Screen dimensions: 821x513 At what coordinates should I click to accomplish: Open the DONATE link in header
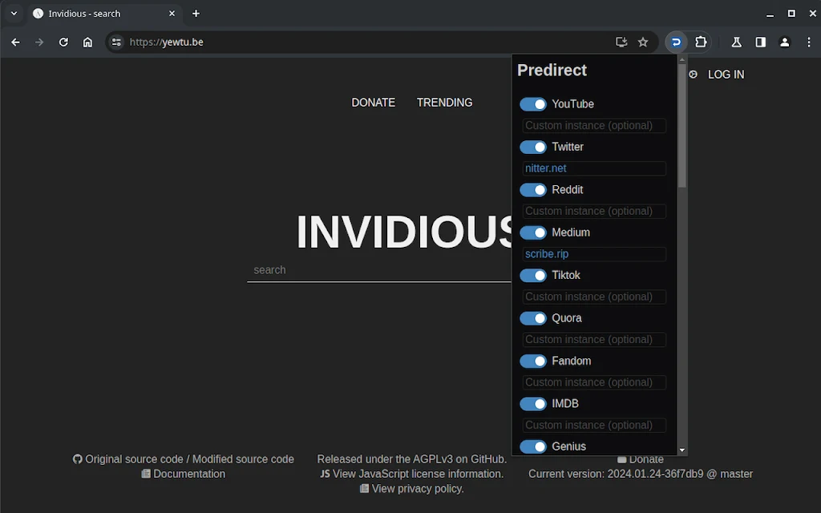(x=374, y=103)
